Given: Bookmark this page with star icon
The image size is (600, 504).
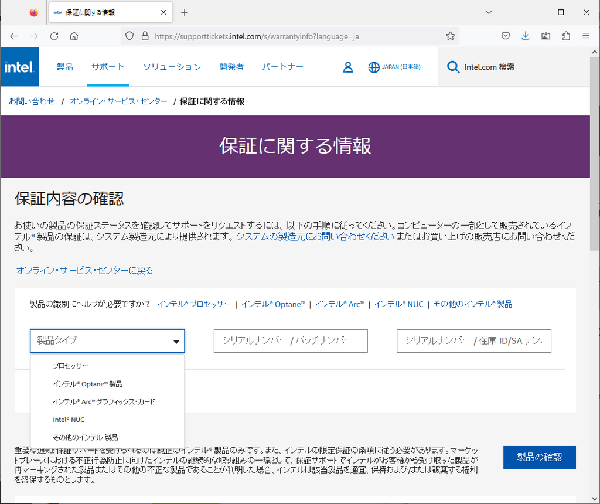Looking at the screenshot, I should pos(451,36).
